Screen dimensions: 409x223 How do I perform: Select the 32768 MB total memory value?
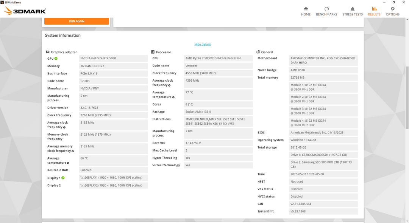(x=323, y=77)
